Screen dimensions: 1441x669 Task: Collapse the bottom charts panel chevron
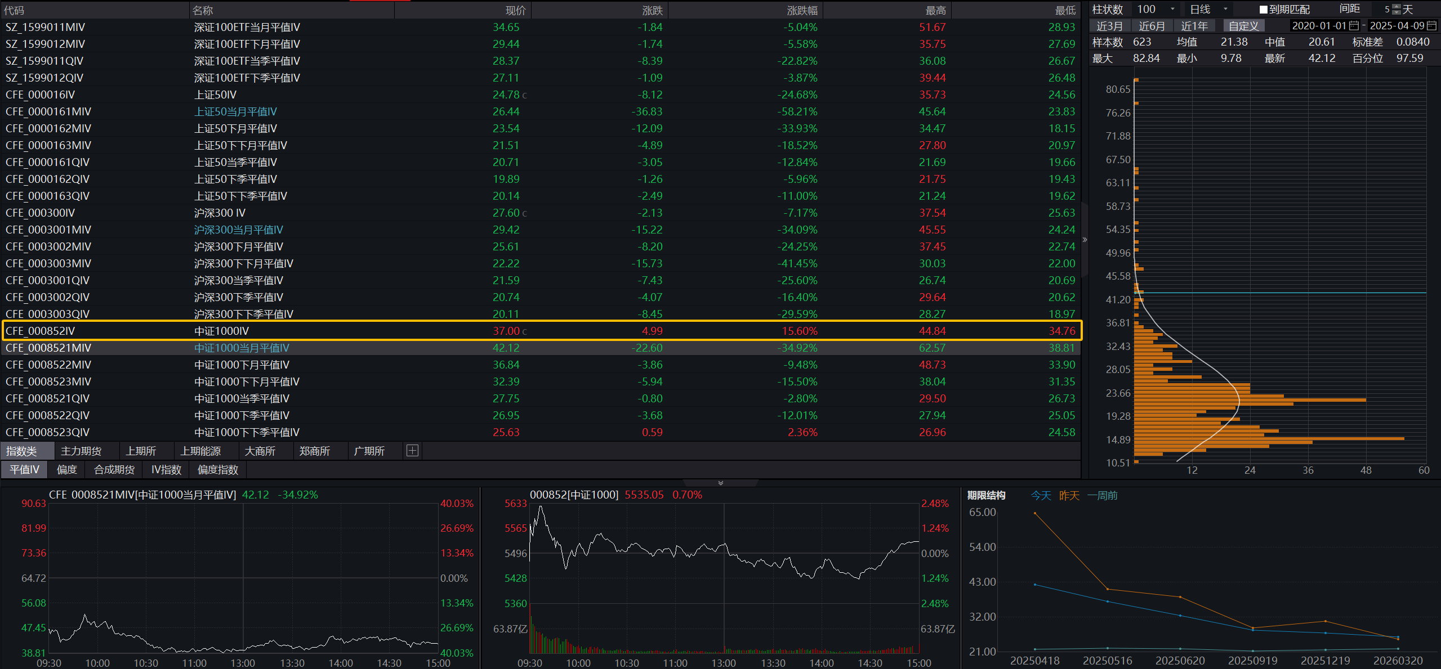[x=720, y=483]
